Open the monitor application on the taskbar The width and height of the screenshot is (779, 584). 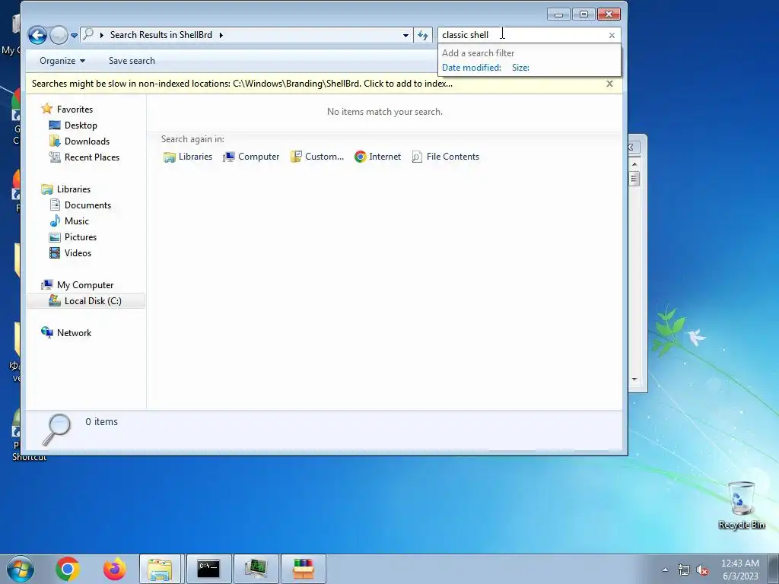coord(256,569)
